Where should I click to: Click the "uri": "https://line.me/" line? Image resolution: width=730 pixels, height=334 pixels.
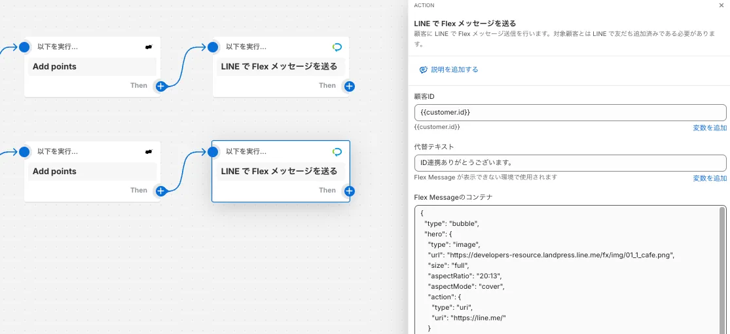pos(469,319)
